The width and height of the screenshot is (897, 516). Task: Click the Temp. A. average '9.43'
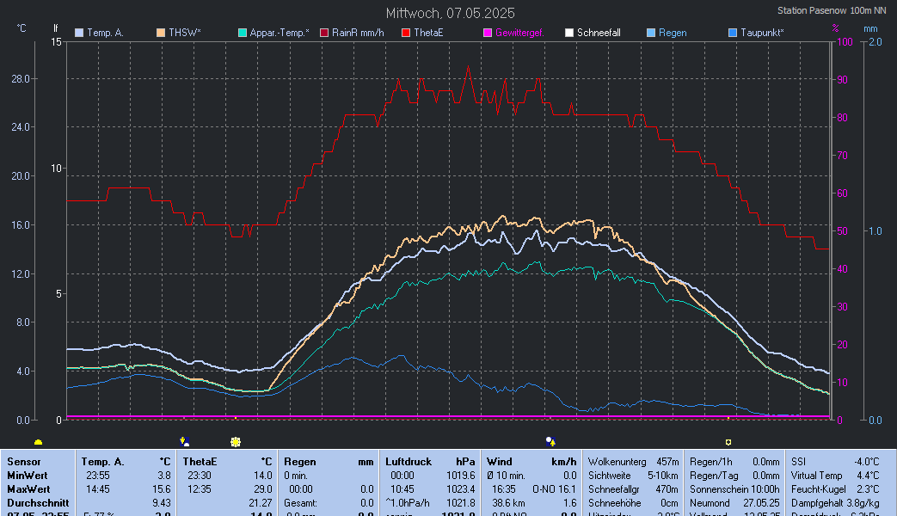pos(162,503)
